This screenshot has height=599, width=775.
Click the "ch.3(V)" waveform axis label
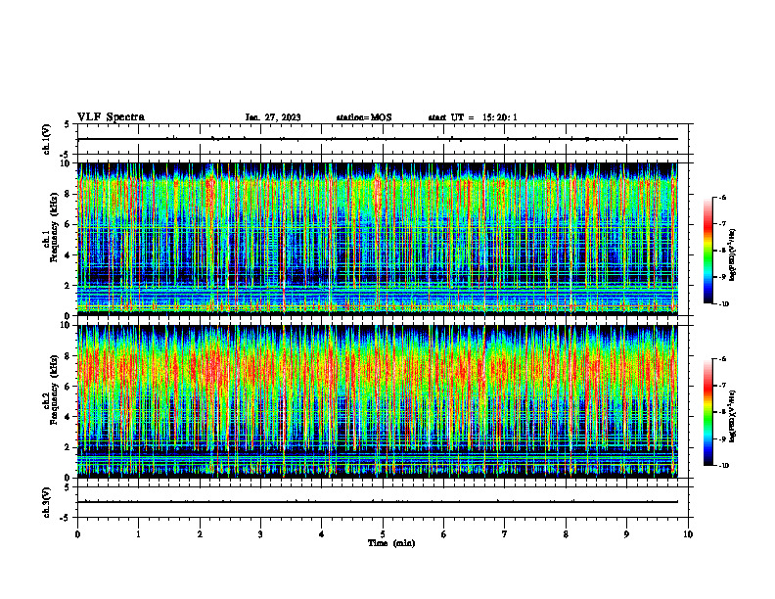[47, 502]
